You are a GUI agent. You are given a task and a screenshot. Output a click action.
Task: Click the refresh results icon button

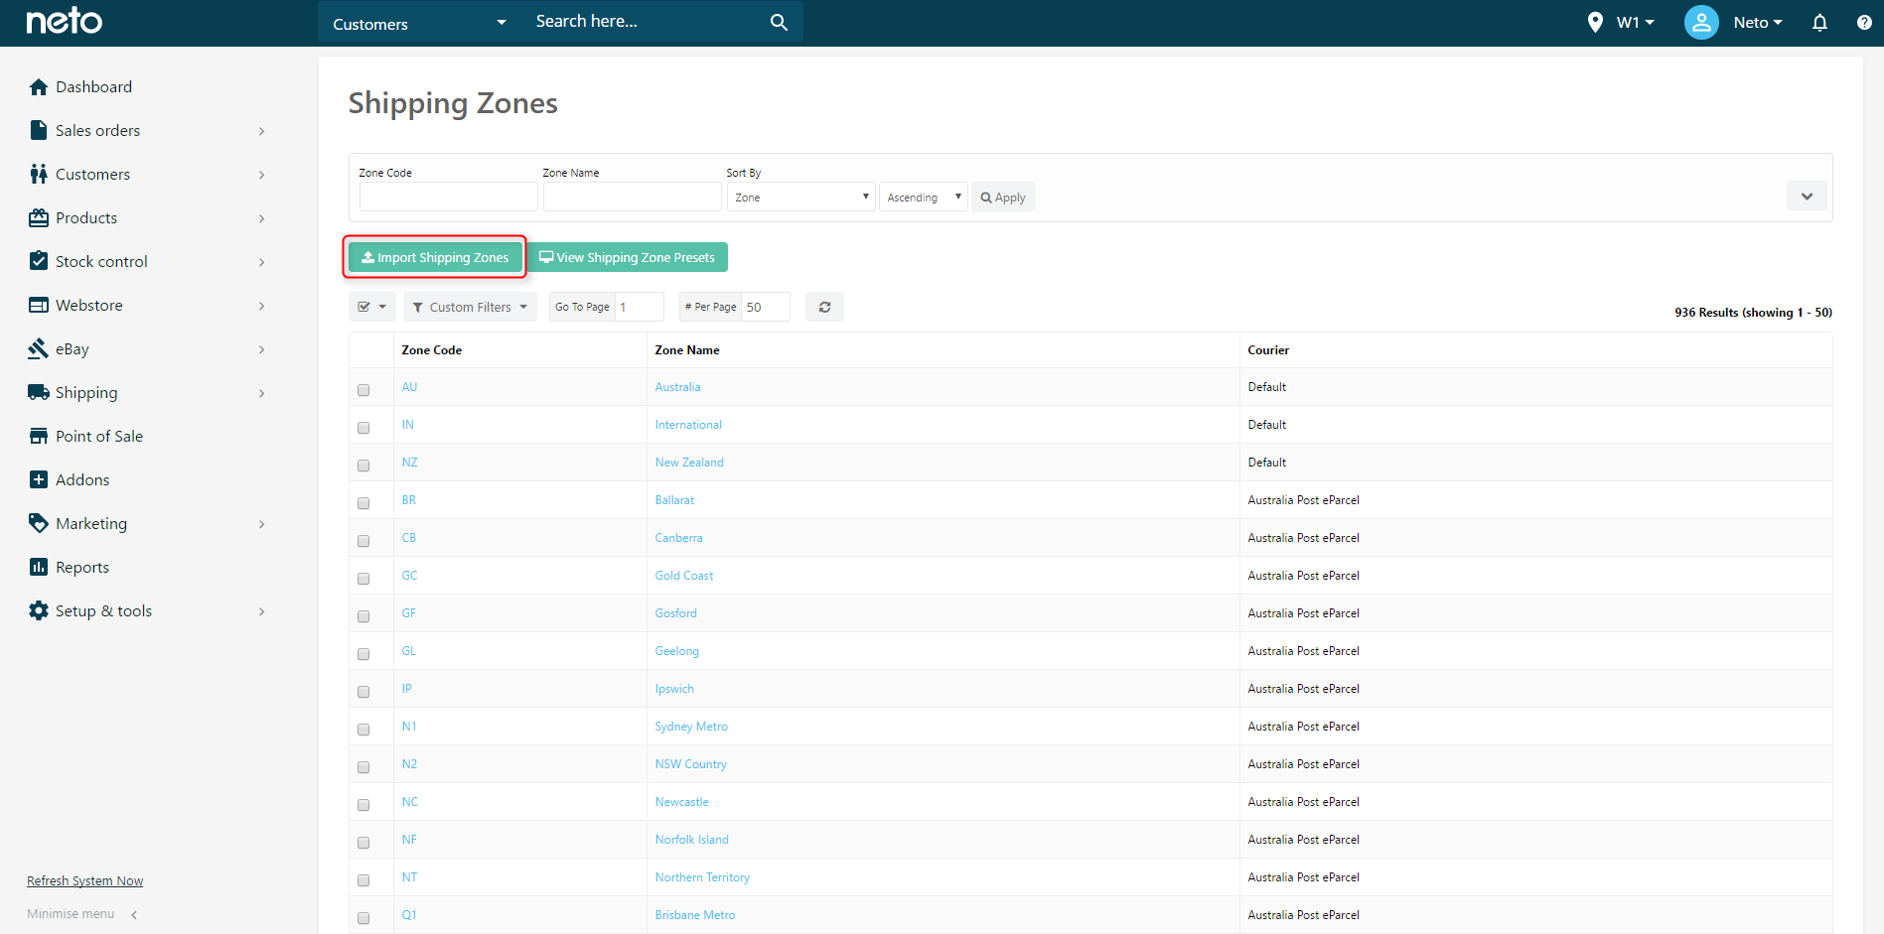click(x=824, y=307)
